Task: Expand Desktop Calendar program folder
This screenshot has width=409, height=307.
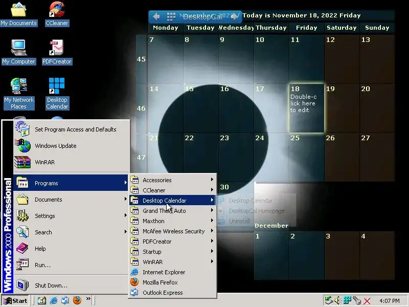Action: [x=173, y=200]
